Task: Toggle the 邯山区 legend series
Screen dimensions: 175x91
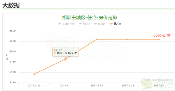Action: coord(100,24)
